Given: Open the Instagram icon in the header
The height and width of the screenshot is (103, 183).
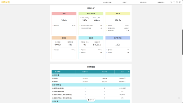Looking at the screenshot, I should (177, 2).
